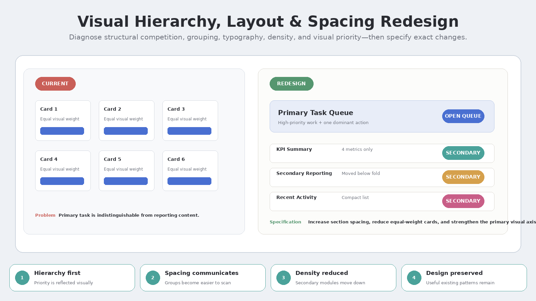Click the 'Spacing communicates' heading
This screenshot has width=536, height=301.
pyautogui.click(x=202, y=273)
